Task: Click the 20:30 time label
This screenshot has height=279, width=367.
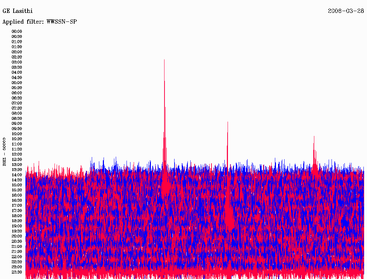Action: click(x=17, y=241)
